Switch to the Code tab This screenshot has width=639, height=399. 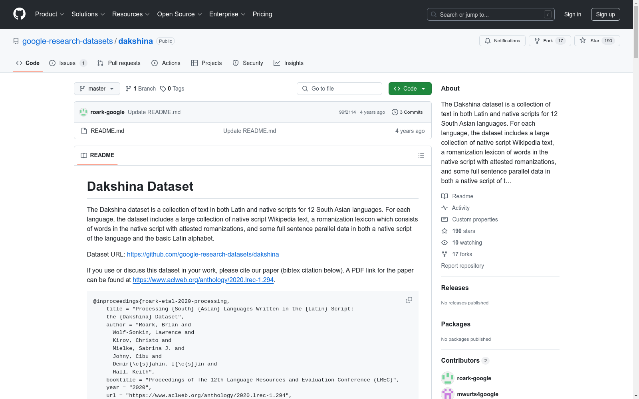pyautogui.click(x=28, y=63)
